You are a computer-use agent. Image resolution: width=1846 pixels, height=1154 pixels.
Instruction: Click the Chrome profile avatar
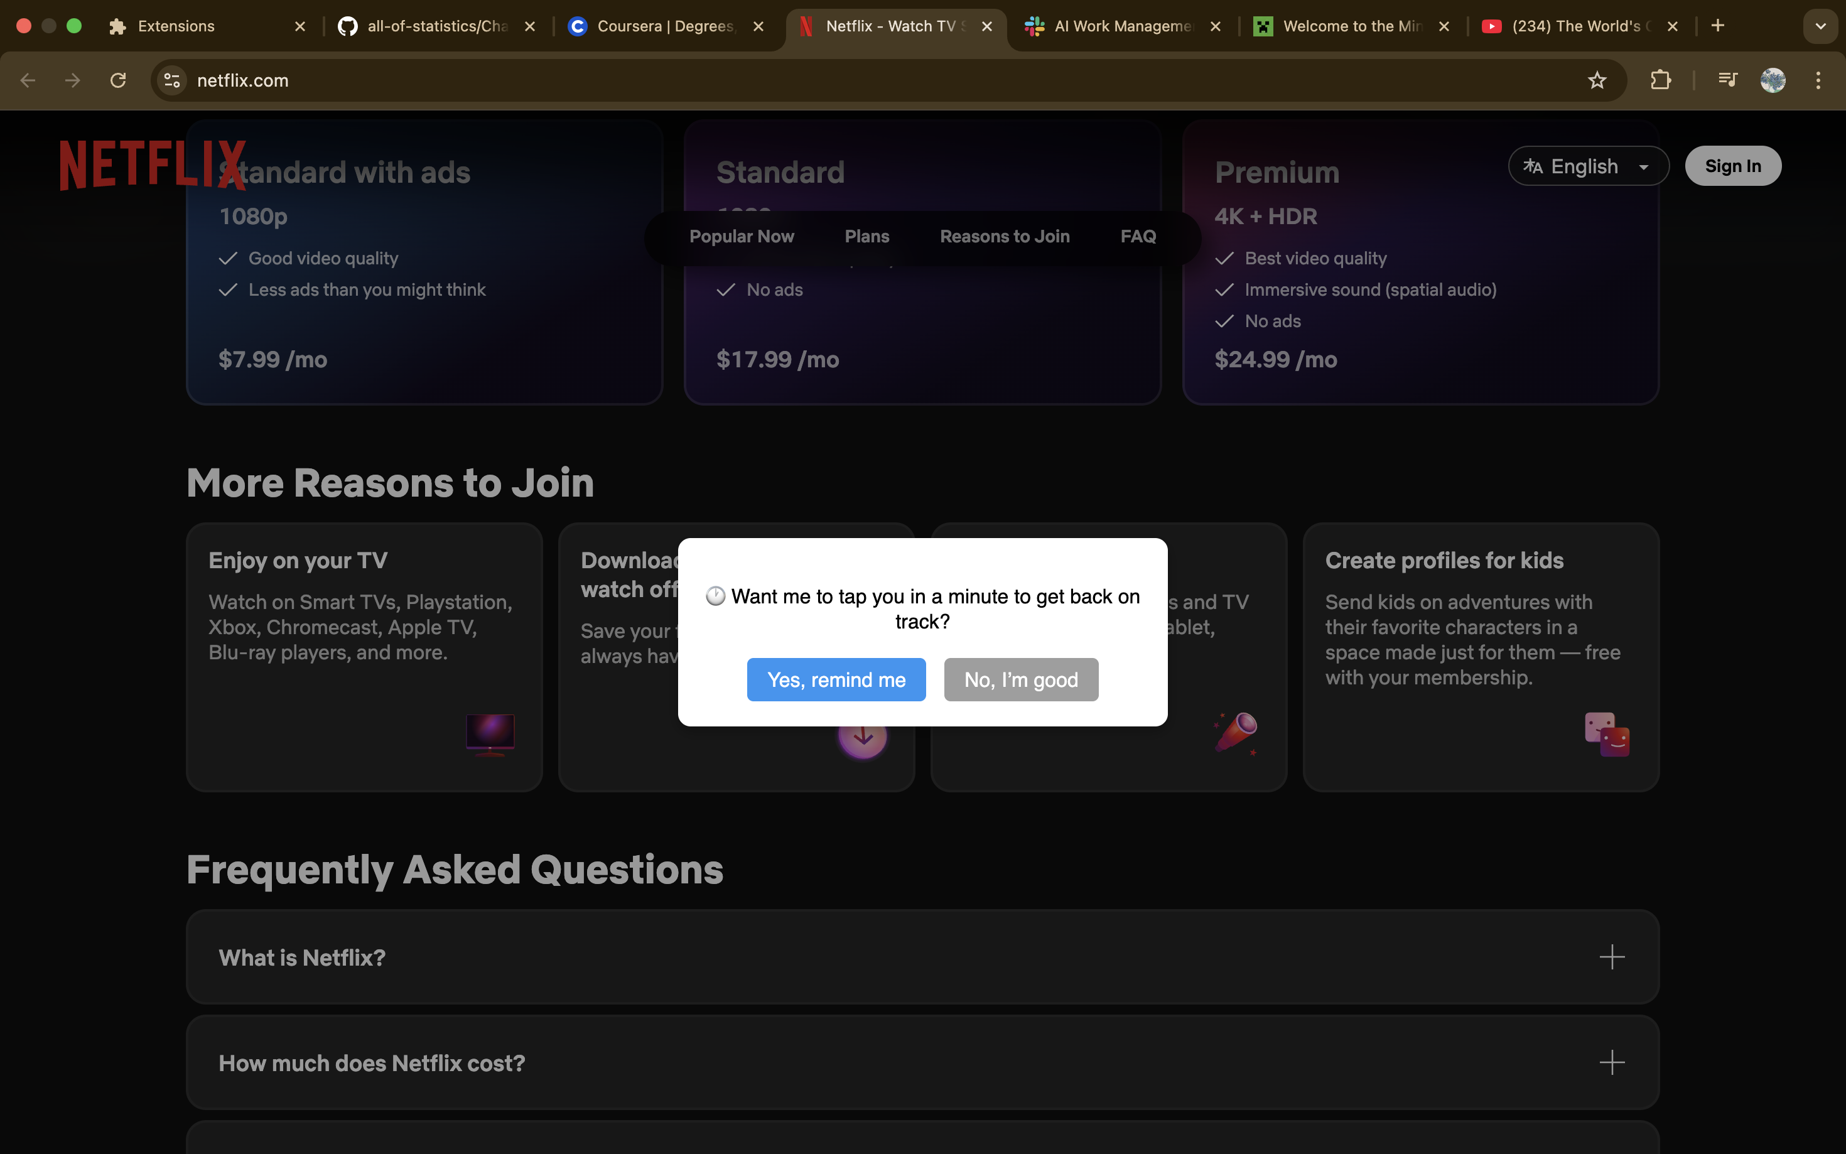point(1772,80)
